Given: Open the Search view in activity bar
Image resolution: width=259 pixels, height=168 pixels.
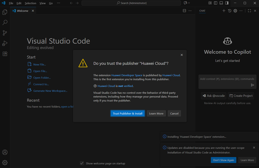Looking at the screenshot, I should pyautogui.click(x=5, y=23).
